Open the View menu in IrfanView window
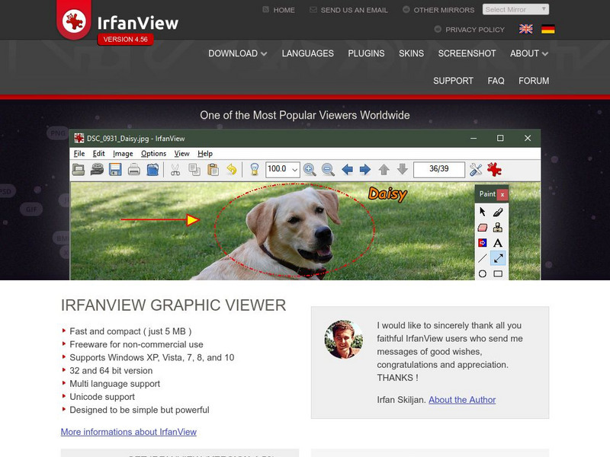 [181, 154]
